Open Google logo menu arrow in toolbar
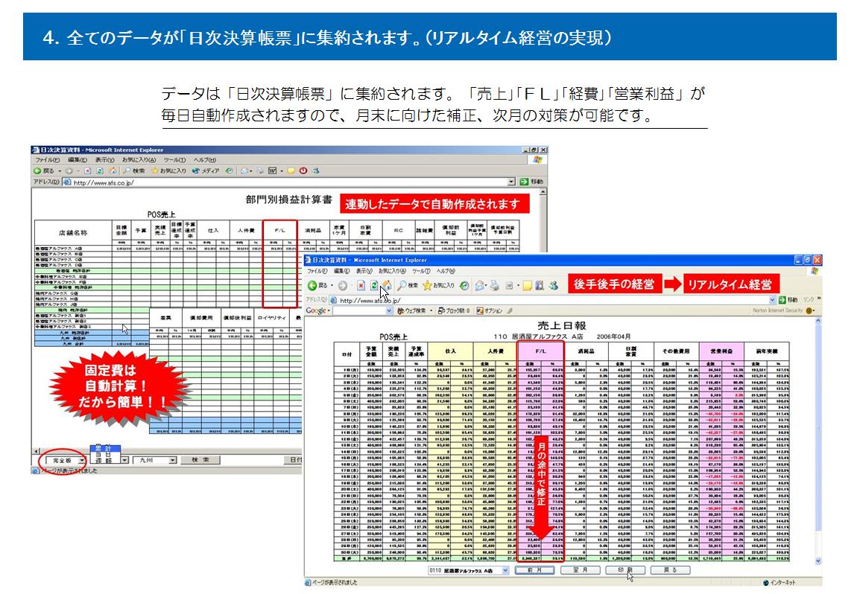This screenshot has height=594, width=854. [x=329, y=310]
